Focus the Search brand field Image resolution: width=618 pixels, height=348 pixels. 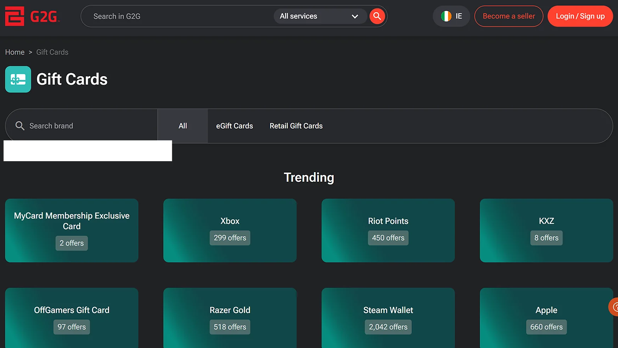tap(81, 126)
